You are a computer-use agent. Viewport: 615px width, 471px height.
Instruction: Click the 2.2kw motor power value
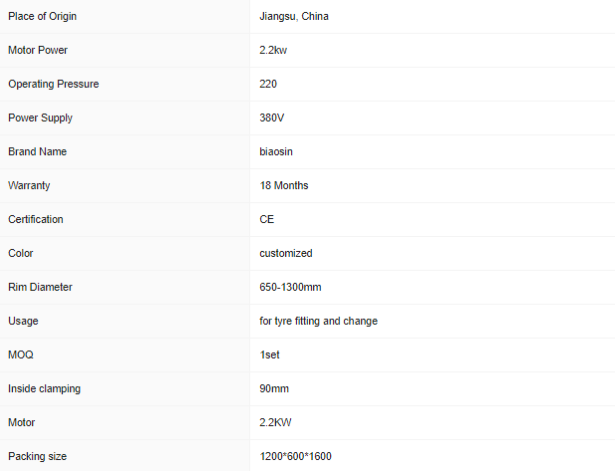(x=274, y=50)
